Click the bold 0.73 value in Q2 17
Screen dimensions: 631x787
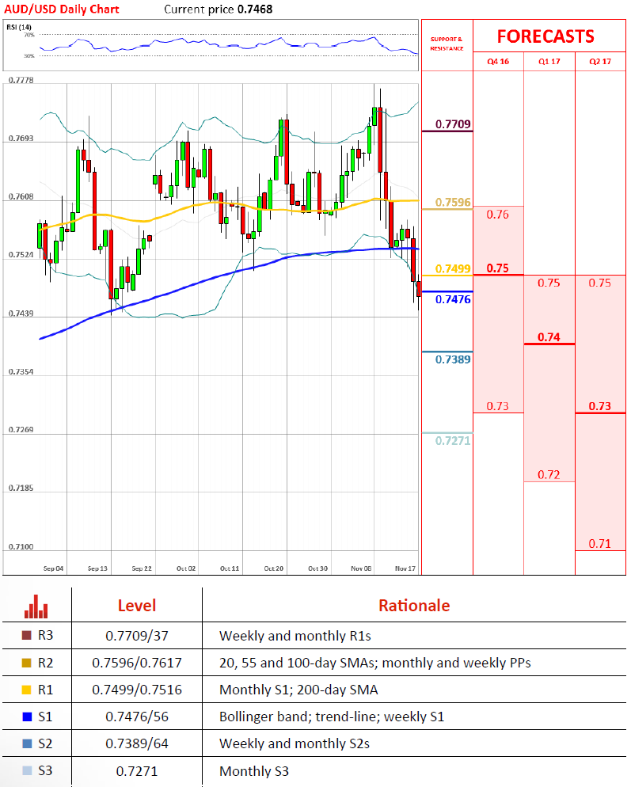point(600,406)
